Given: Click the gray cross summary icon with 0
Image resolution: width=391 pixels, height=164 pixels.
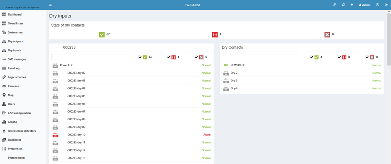Looking at the screenshot, I should tap(327, 35).
